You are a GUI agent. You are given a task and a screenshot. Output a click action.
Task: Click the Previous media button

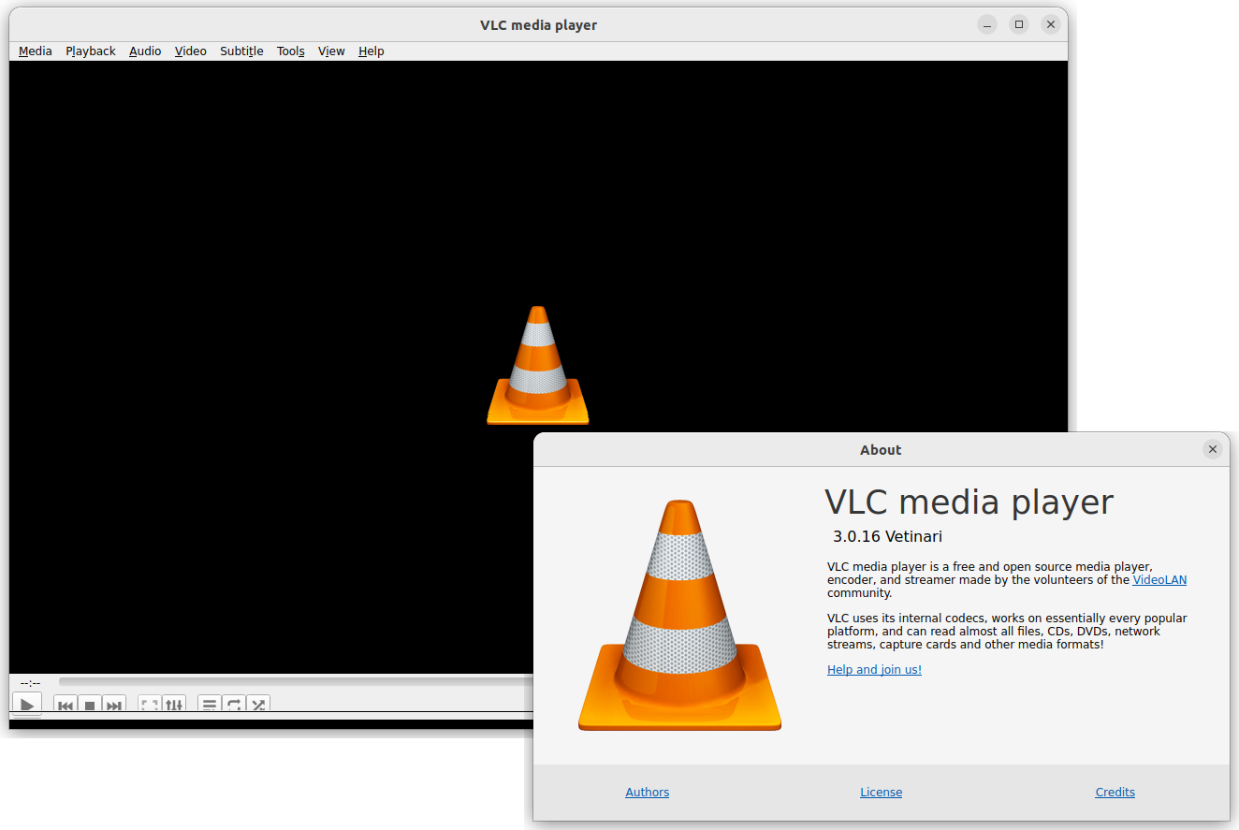(66, 705)
